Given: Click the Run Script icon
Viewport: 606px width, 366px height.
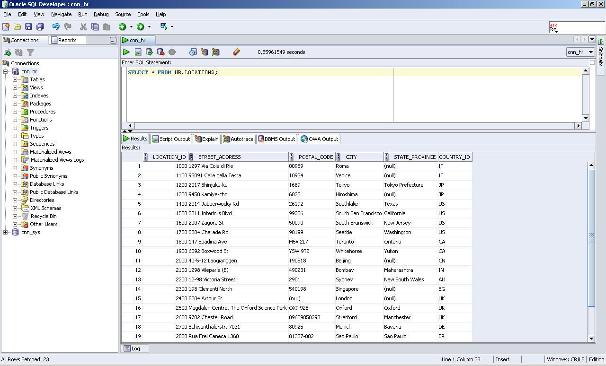Looking at the screenshot, I should point(138,52).
